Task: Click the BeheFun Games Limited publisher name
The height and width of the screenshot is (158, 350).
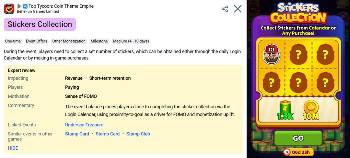Action: click(x=38, y=11)
